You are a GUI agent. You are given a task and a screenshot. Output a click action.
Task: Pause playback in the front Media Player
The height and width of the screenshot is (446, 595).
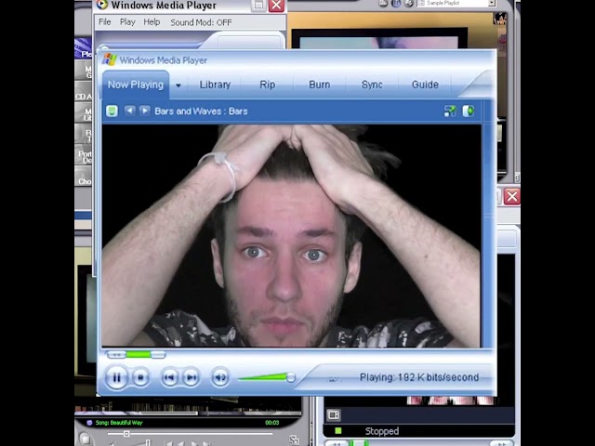(116, 377)
